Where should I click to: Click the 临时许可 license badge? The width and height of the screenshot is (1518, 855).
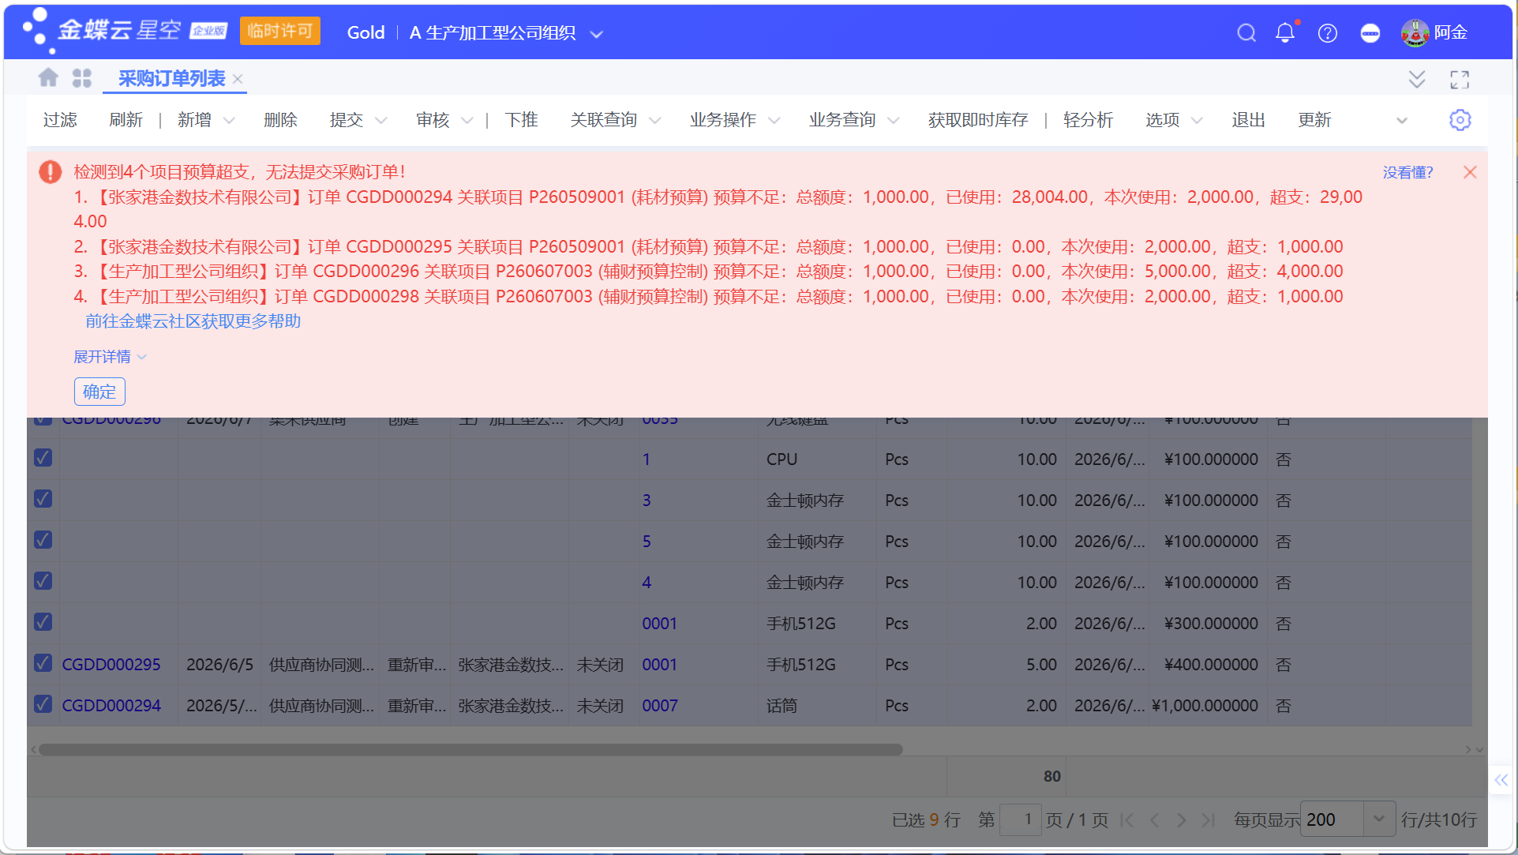coord(280,31)
